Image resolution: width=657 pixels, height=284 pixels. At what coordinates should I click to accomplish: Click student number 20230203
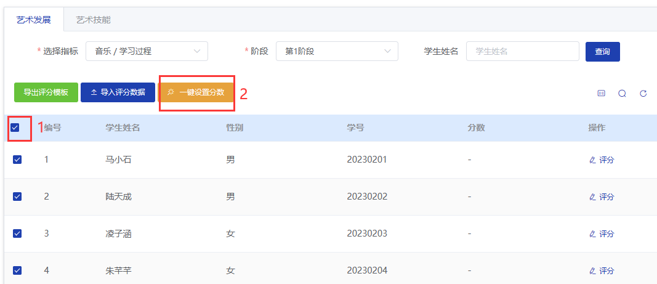[x=367, y=233]
